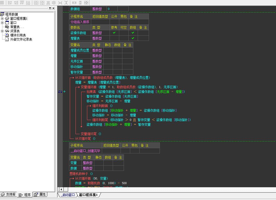Click variable name cell 无序区首

[80, 61]
